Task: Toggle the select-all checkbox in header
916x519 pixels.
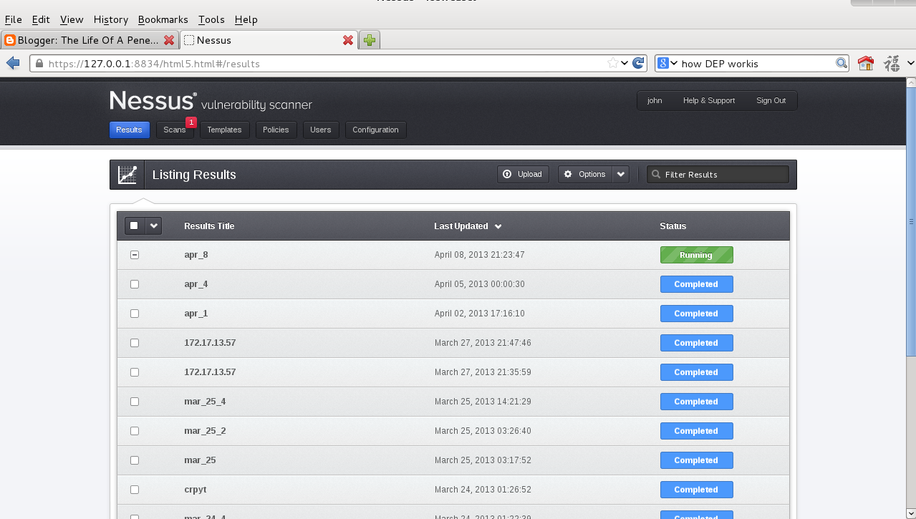Action: [x=133, y=225]
